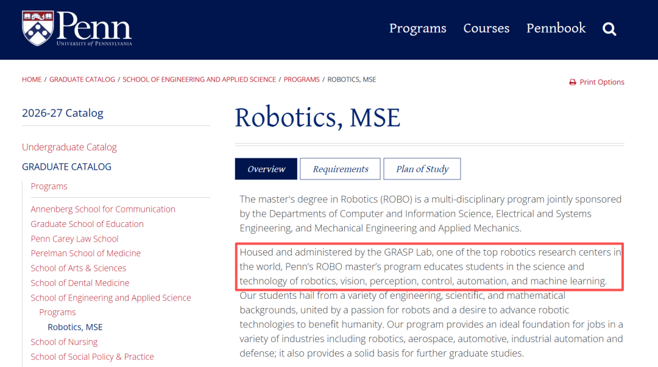Open School of Nursing sidebar link
Screen dimensions: 658x367
pyautogui.click(x=64, y=342)
